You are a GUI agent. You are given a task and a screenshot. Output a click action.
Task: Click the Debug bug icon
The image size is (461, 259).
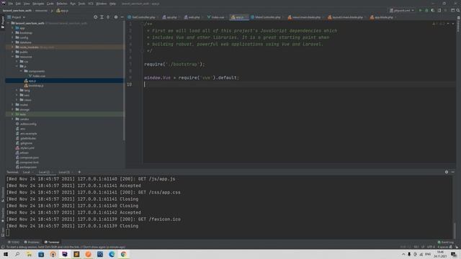coord(426,10)
